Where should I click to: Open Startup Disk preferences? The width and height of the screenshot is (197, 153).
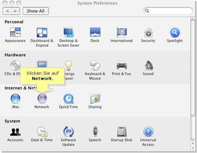pyautogui.click(x=122, y=132)
